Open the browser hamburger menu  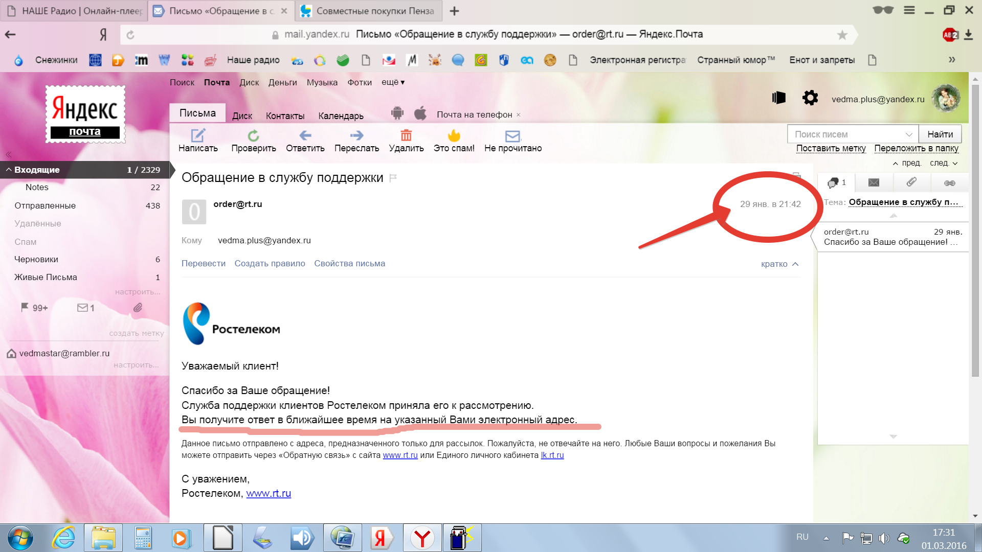click(909, 10)
